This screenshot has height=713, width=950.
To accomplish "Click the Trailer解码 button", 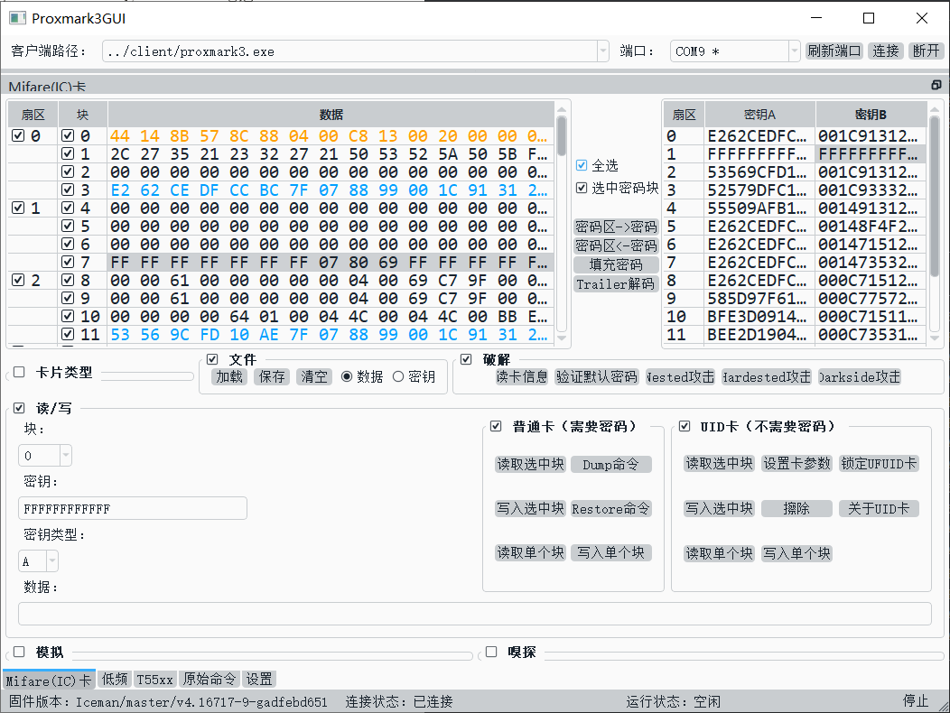I will coord(615,284).
